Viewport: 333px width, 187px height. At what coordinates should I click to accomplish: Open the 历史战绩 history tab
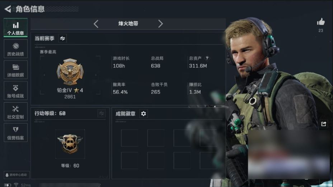(15, 49)
